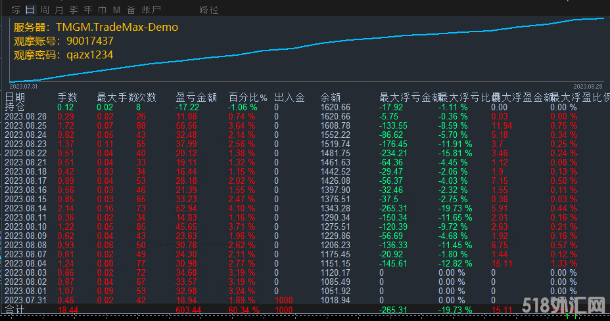Click the chart end date 2023.08.28
This screenshot has width=610, height=321.
point(588,86)
